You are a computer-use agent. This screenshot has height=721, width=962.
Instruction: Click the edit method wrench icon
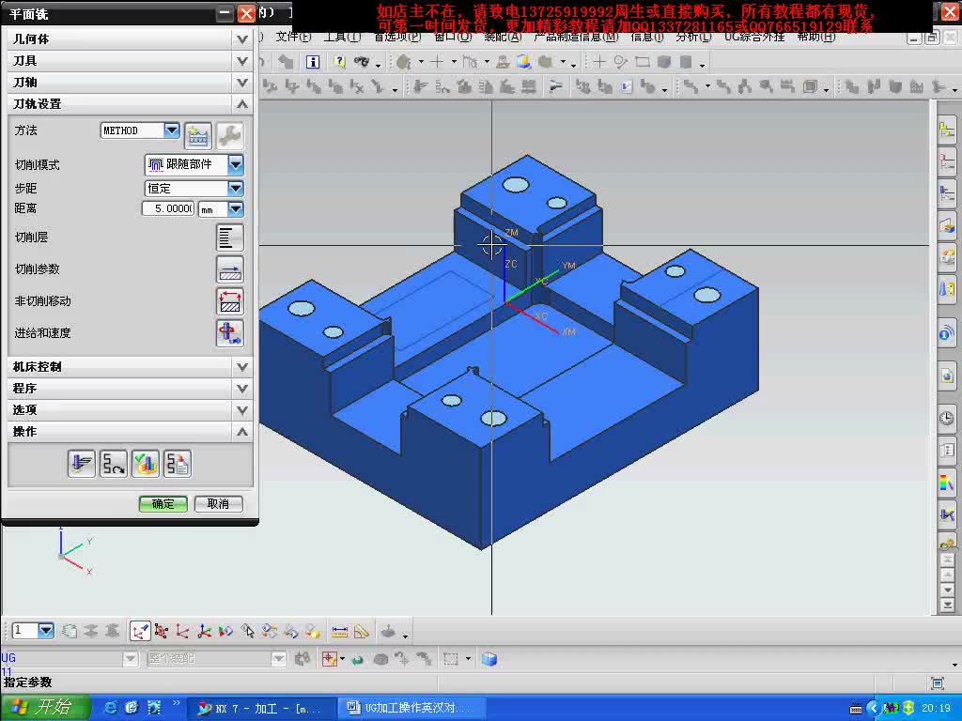[x=229, y=136]
